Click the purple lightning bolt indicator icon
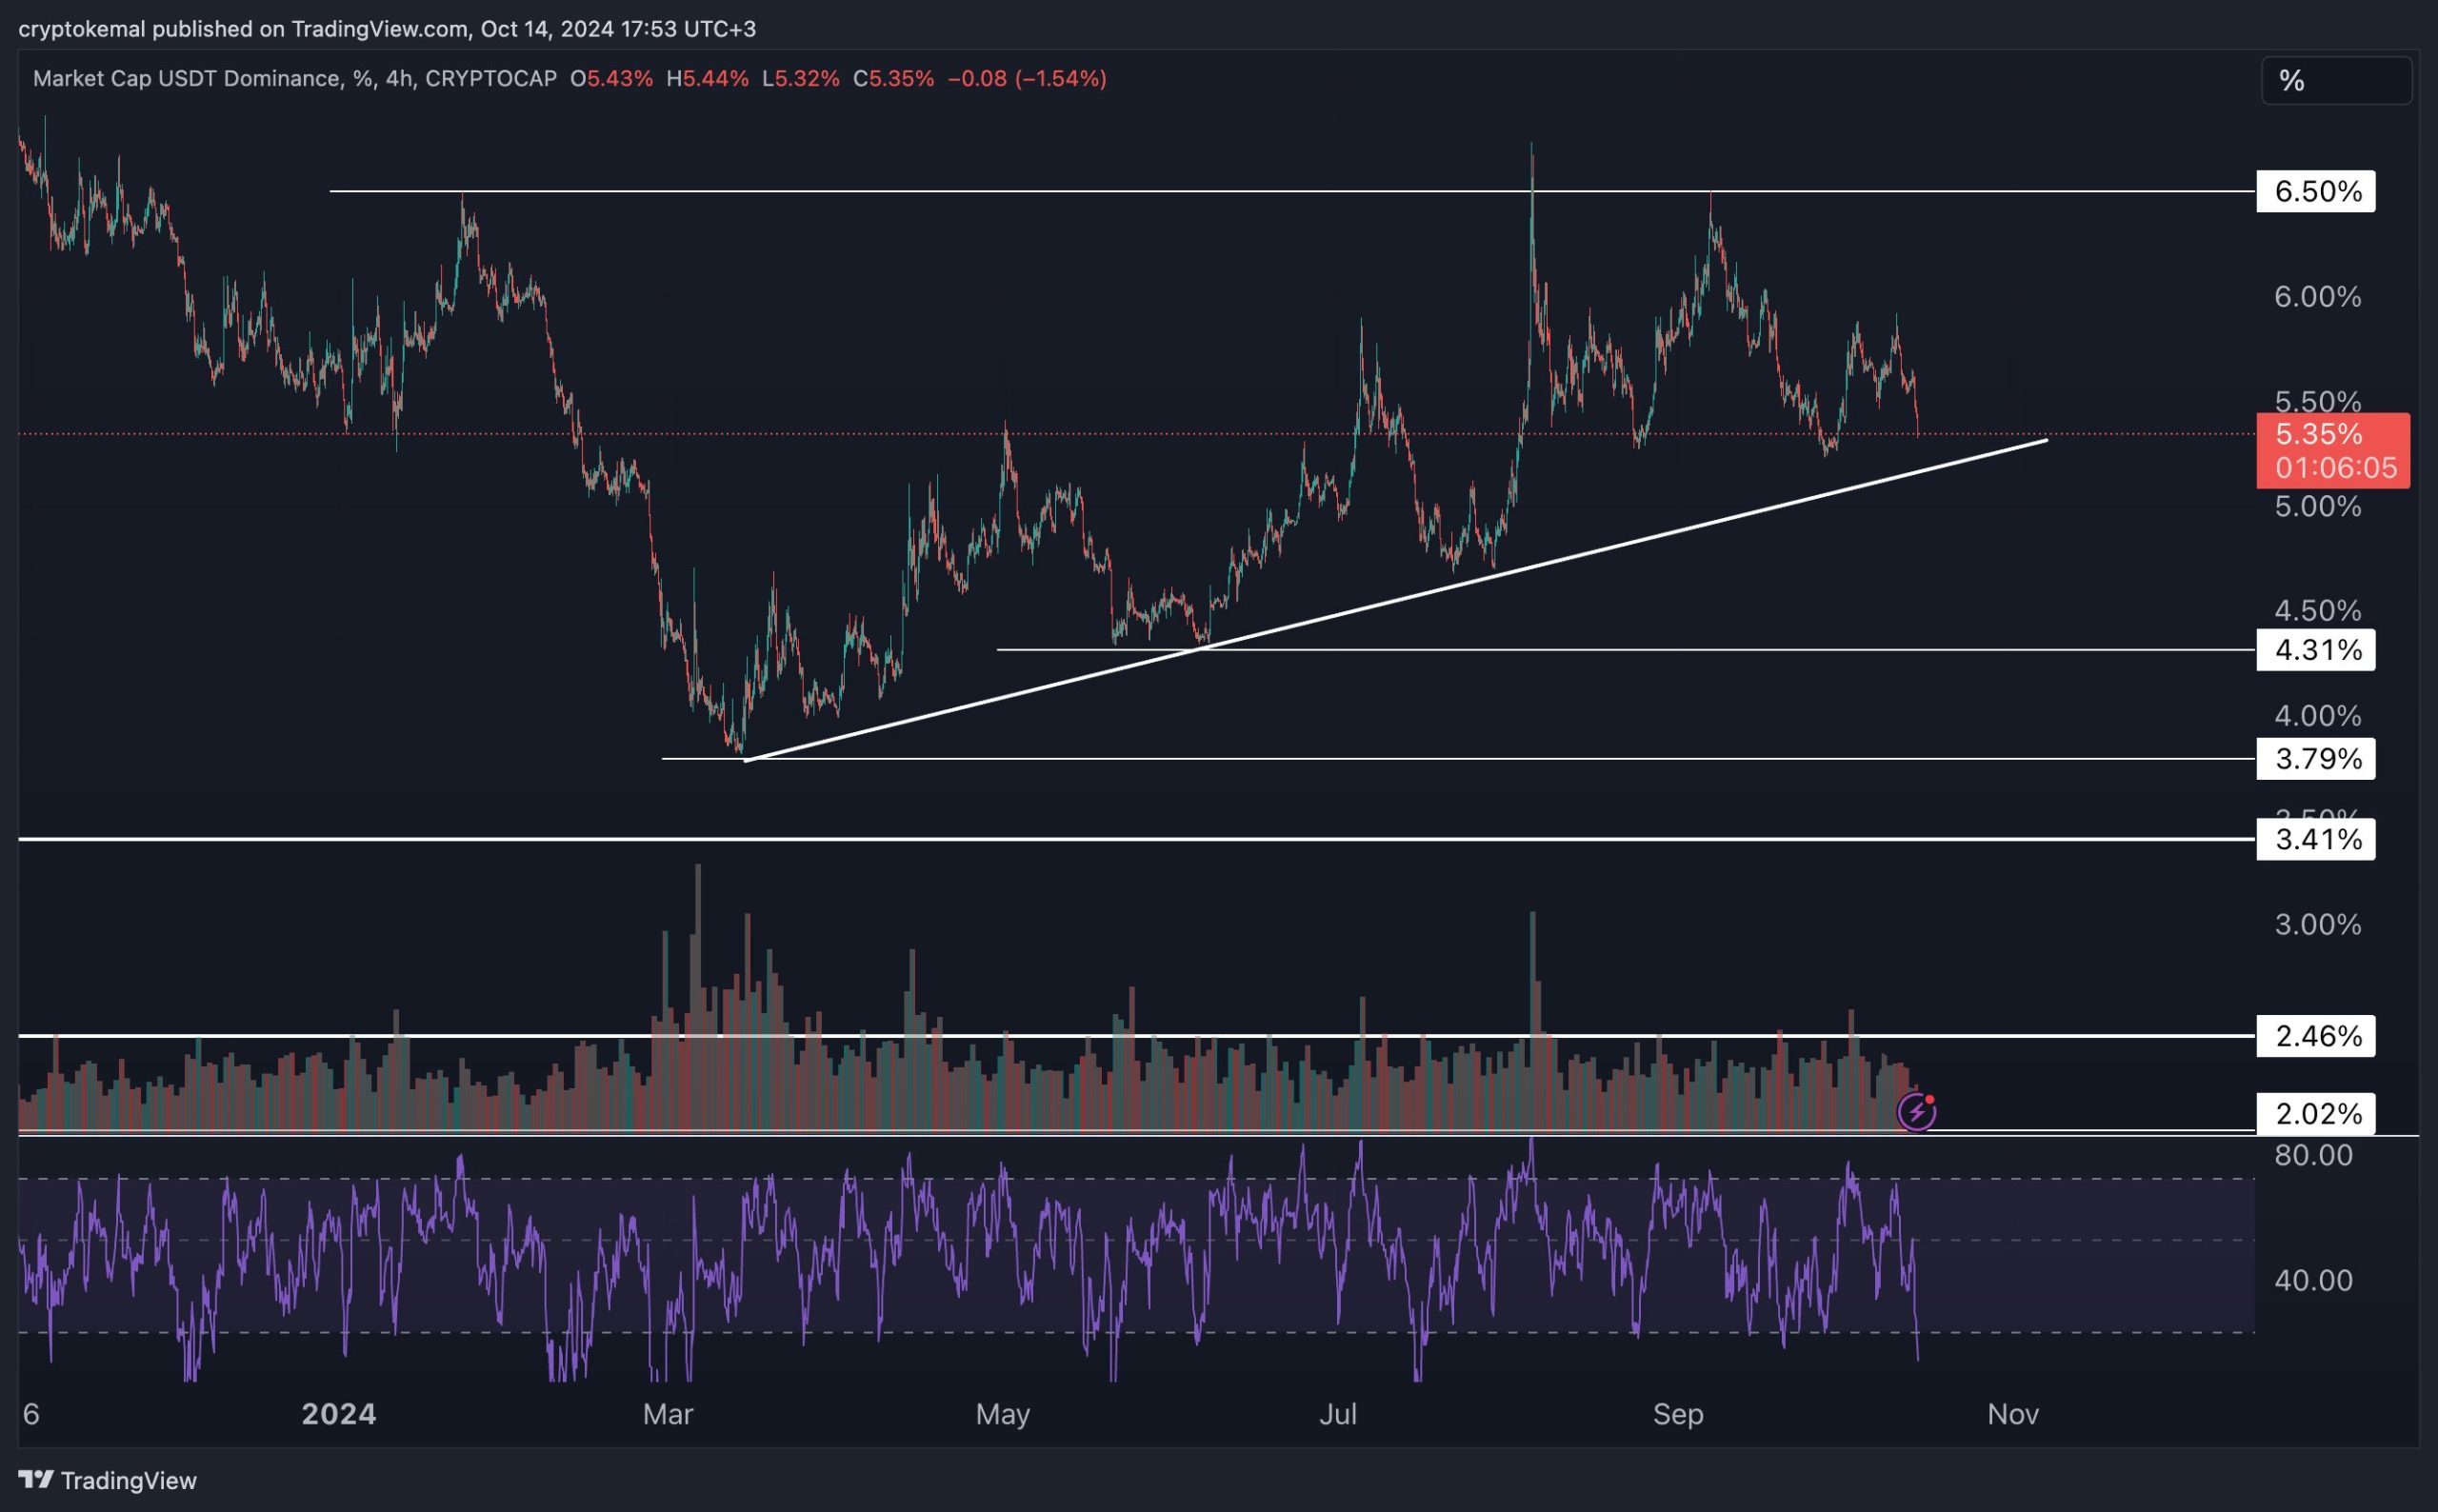Screen dimensions: 2438x1512 [1916, 1111]
